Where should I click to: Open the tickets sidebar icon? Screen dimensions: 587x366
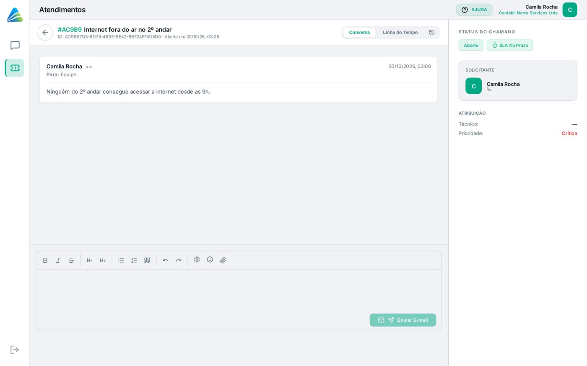point(15,68)
